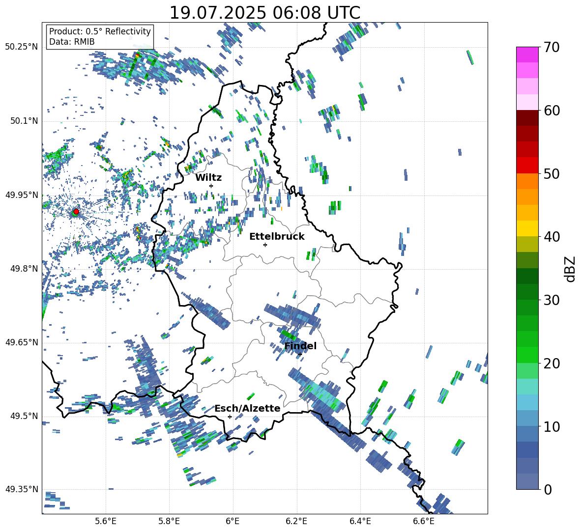The image size is (582, 531).
Task: Click the Findel city label
Action: 300,346
